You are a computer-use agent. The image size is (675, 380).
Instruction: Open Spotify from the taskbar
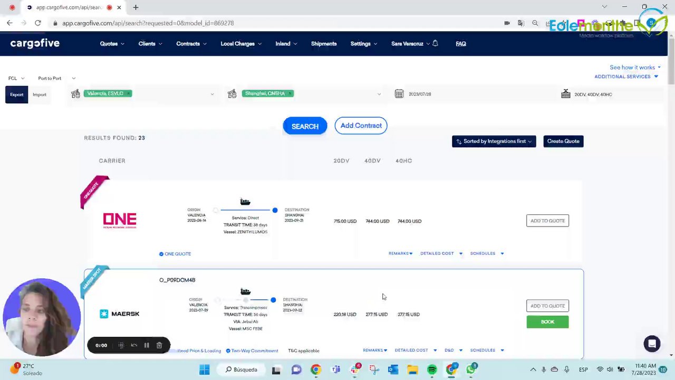click(432, 369)
